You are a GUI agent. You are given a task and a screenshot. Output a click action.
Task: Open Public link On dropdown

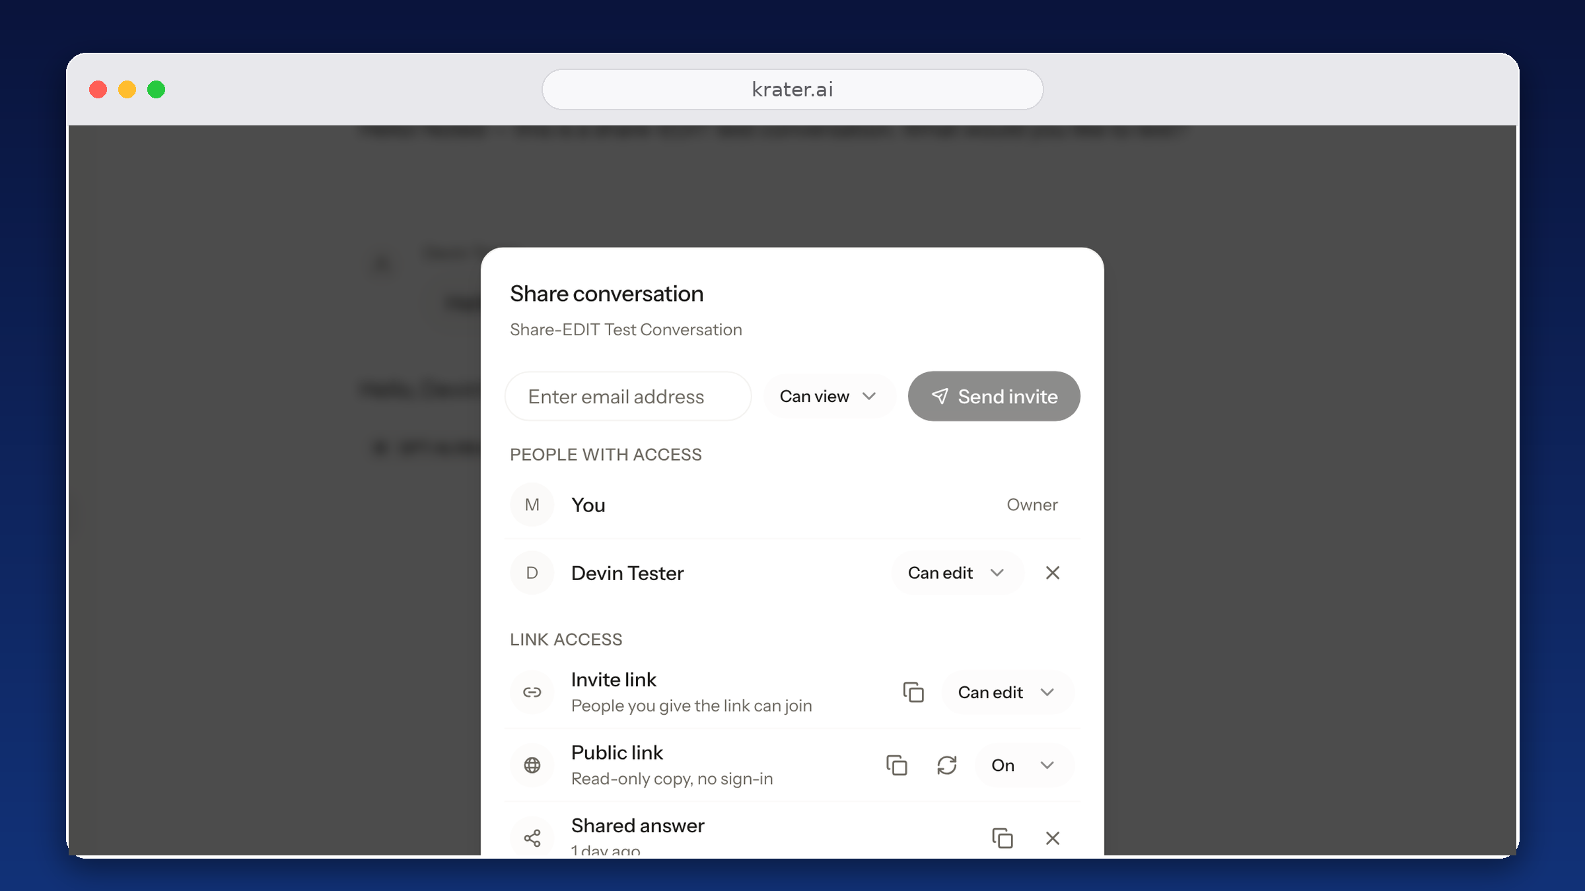[x=1024, y=765]
